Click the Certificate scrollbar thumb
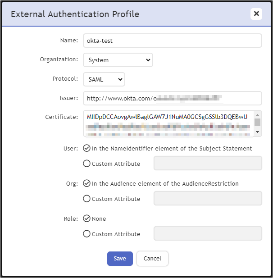This screenshot has width=273, height=278. [x=257, y=122]
